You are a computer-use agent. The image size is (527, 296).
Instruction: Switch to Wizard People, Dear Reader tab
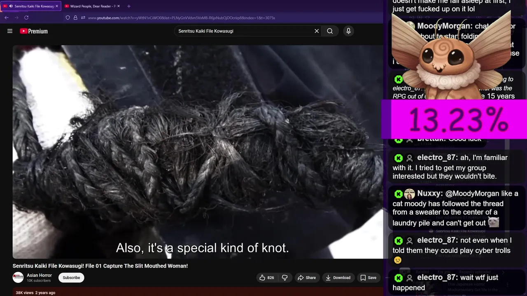click(91, 6)
